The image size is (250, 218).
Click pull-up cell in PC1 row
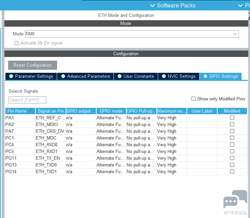pos(142,138)
